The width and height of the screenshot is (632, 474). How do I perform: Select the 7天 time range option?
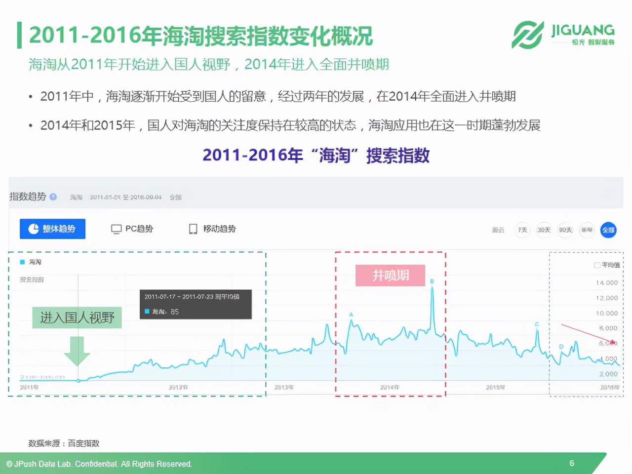[x=522, y=230]
